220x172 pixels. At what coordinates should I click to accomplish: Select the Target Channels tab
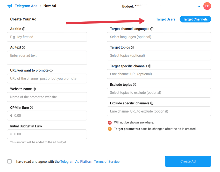(195, 19)
